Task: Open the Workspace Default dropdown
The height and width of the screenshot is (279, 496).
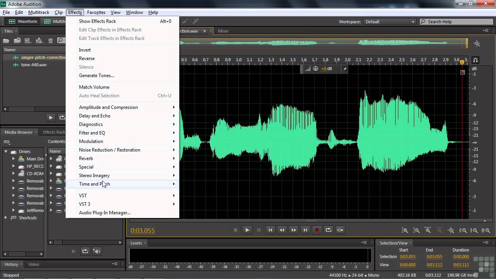Action: point(390,22)
